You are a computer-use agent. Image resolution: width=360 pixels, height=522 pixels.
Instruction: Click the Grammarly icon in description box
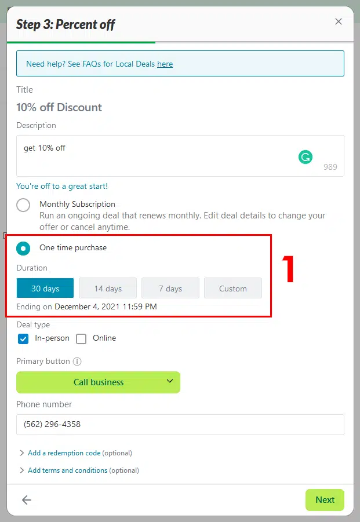305,157
